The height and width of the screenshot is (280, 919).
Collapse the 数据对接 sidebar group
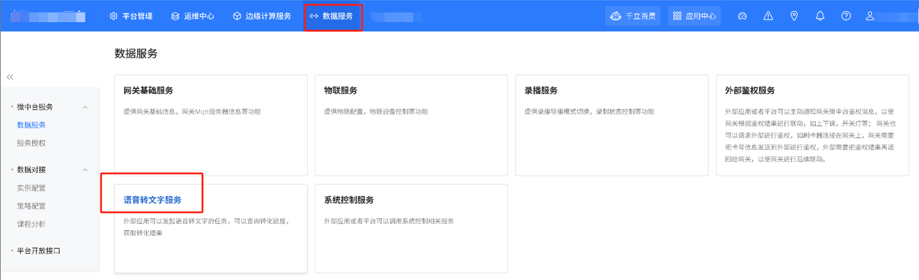(x=85, y=170)
